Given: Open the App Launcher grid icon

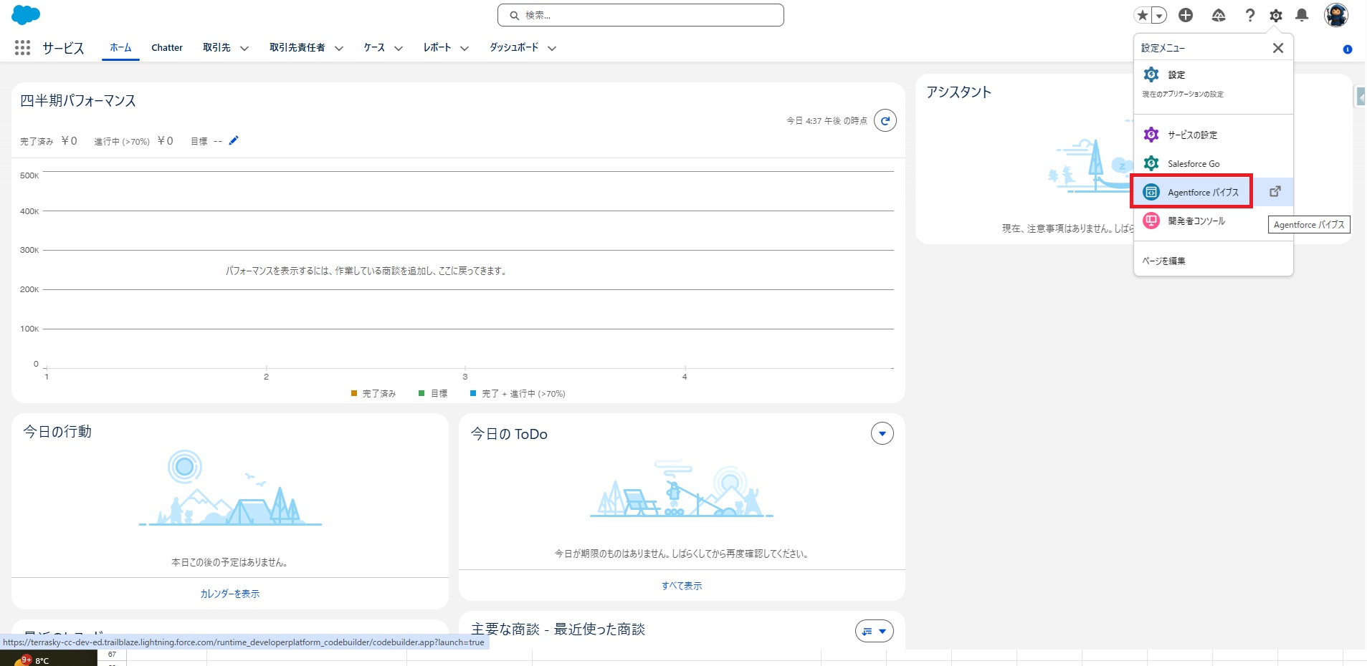Looking at the screenshot, I should [x=22, y=48].
